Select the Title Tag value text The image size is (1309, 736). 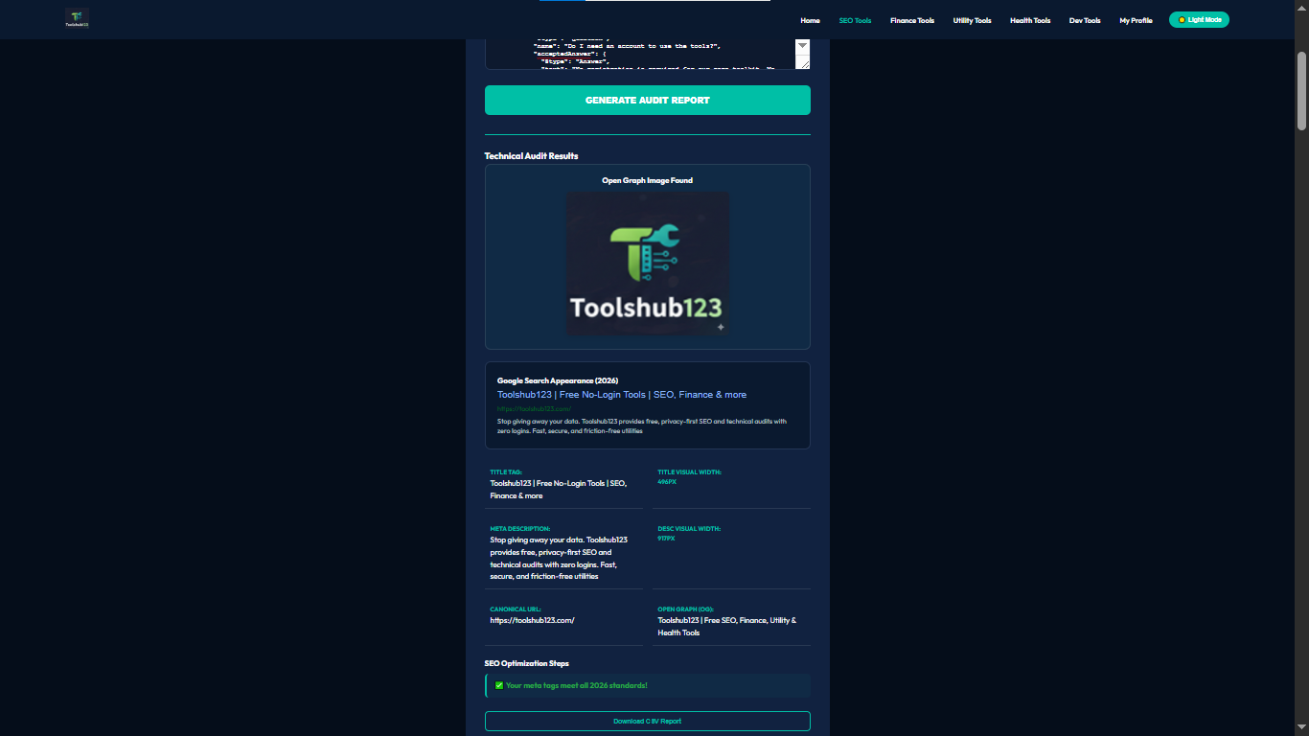pyautogui.click(x=559, y=490)
